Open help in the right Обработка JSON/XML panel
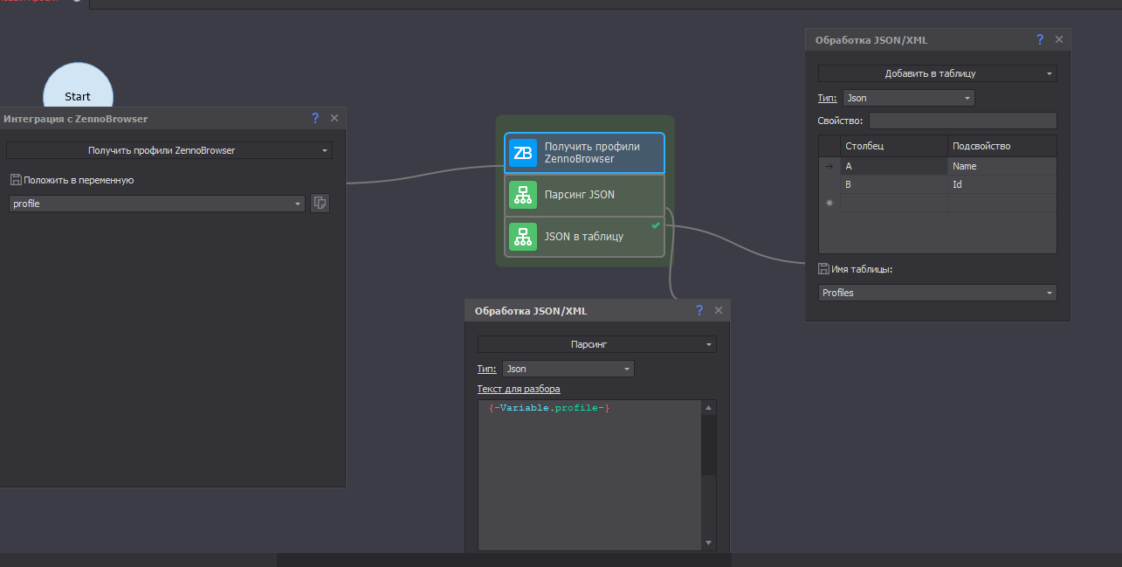 (x=1040, y=39)
